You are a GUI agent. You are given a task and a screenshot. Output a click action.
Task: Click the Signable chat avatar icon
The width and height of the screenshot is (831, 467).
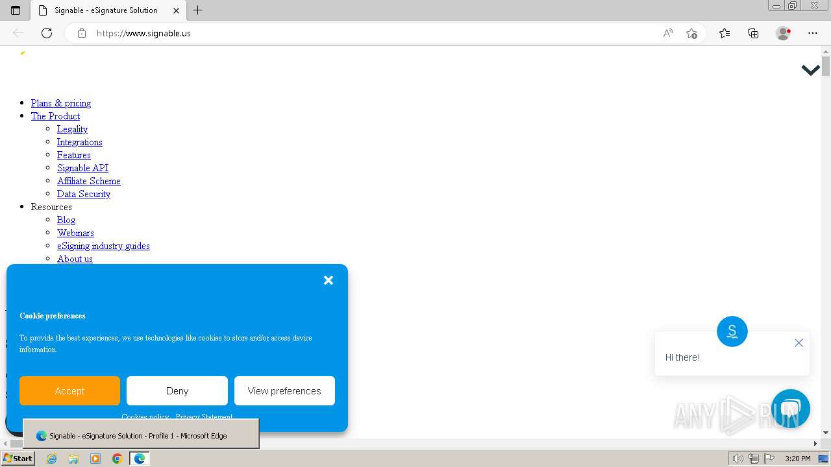[732, 331]
